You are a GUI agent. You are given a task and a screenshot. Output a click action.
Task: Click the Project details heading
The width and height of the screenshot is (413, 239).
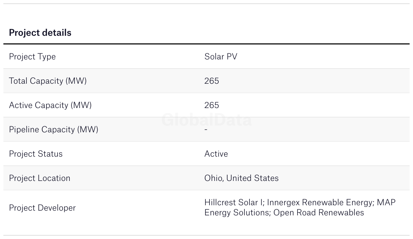click(x=40, y=33)
